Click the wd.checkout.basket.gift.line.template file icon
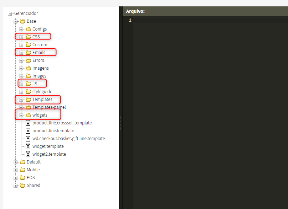This screenshot has width=288, height=209. [28, 139]
